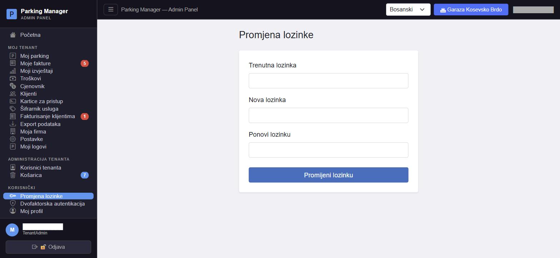Focus the Nova lozinka input field
Viewport: 560px width, 258px height.
(329, 115)
